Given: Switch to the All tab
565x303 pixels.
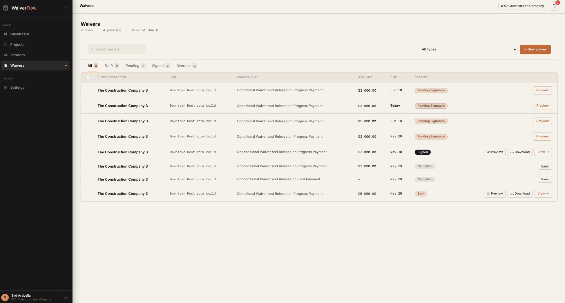Looking at the screenshot, I should tap(93, 66).
